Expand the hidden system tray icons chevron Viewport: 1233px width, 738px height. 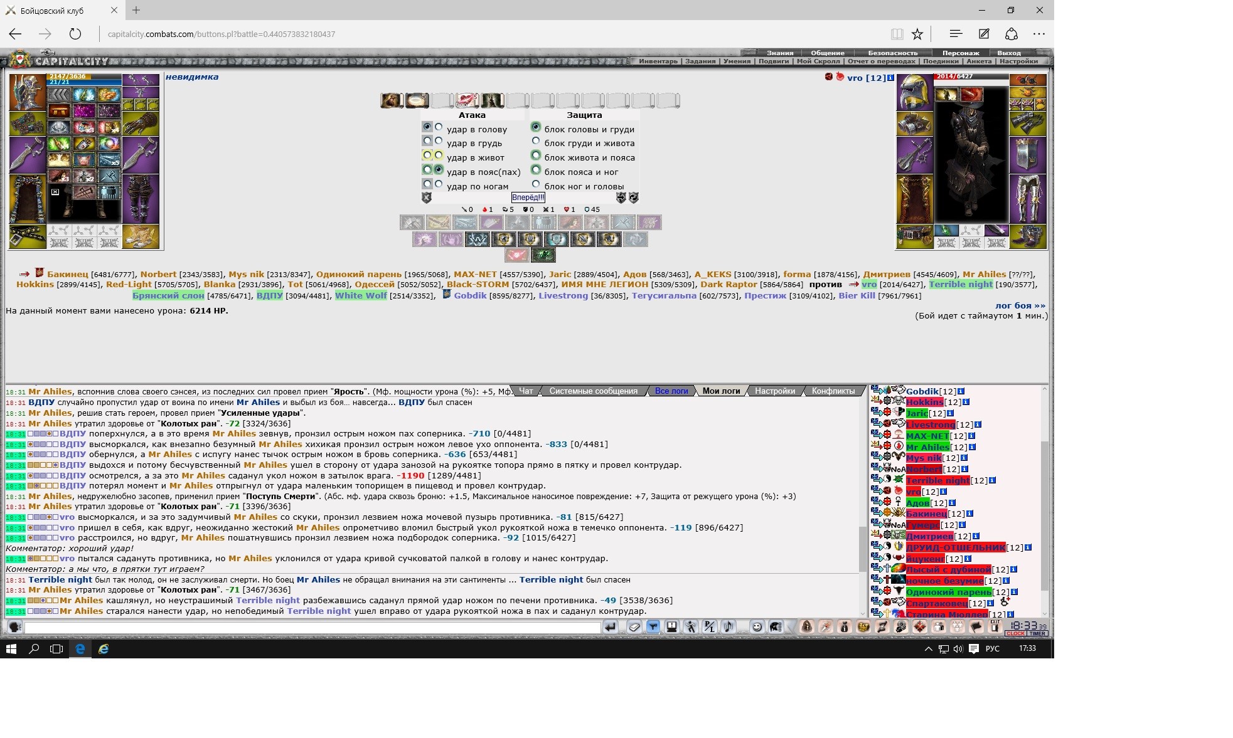click(x=928, y=649)
